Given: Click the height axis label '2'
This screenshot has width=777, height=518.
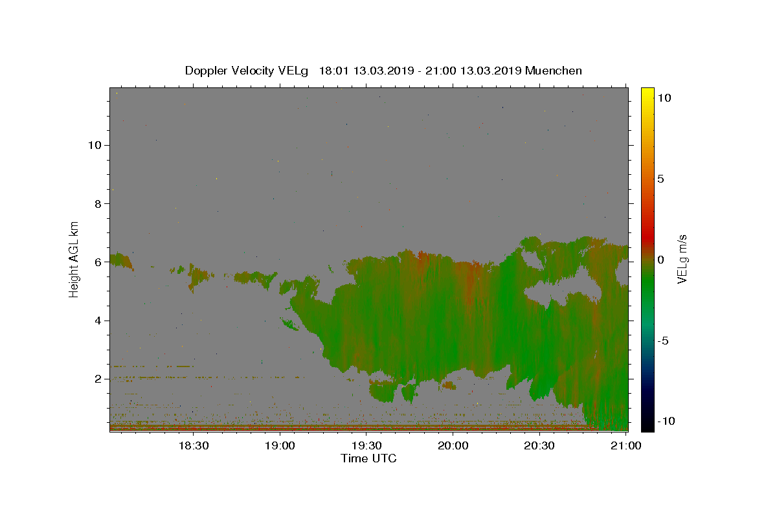Looking at the screenshot, I should pos(97,379).
